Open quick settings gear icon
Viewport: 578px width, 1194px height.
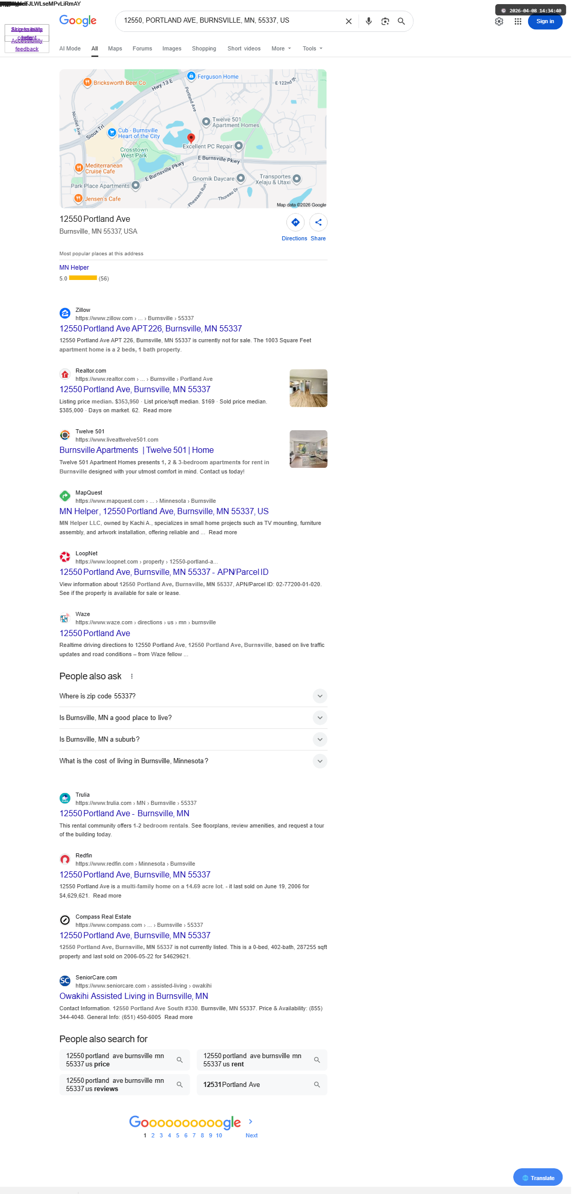[x=499, y=21]
